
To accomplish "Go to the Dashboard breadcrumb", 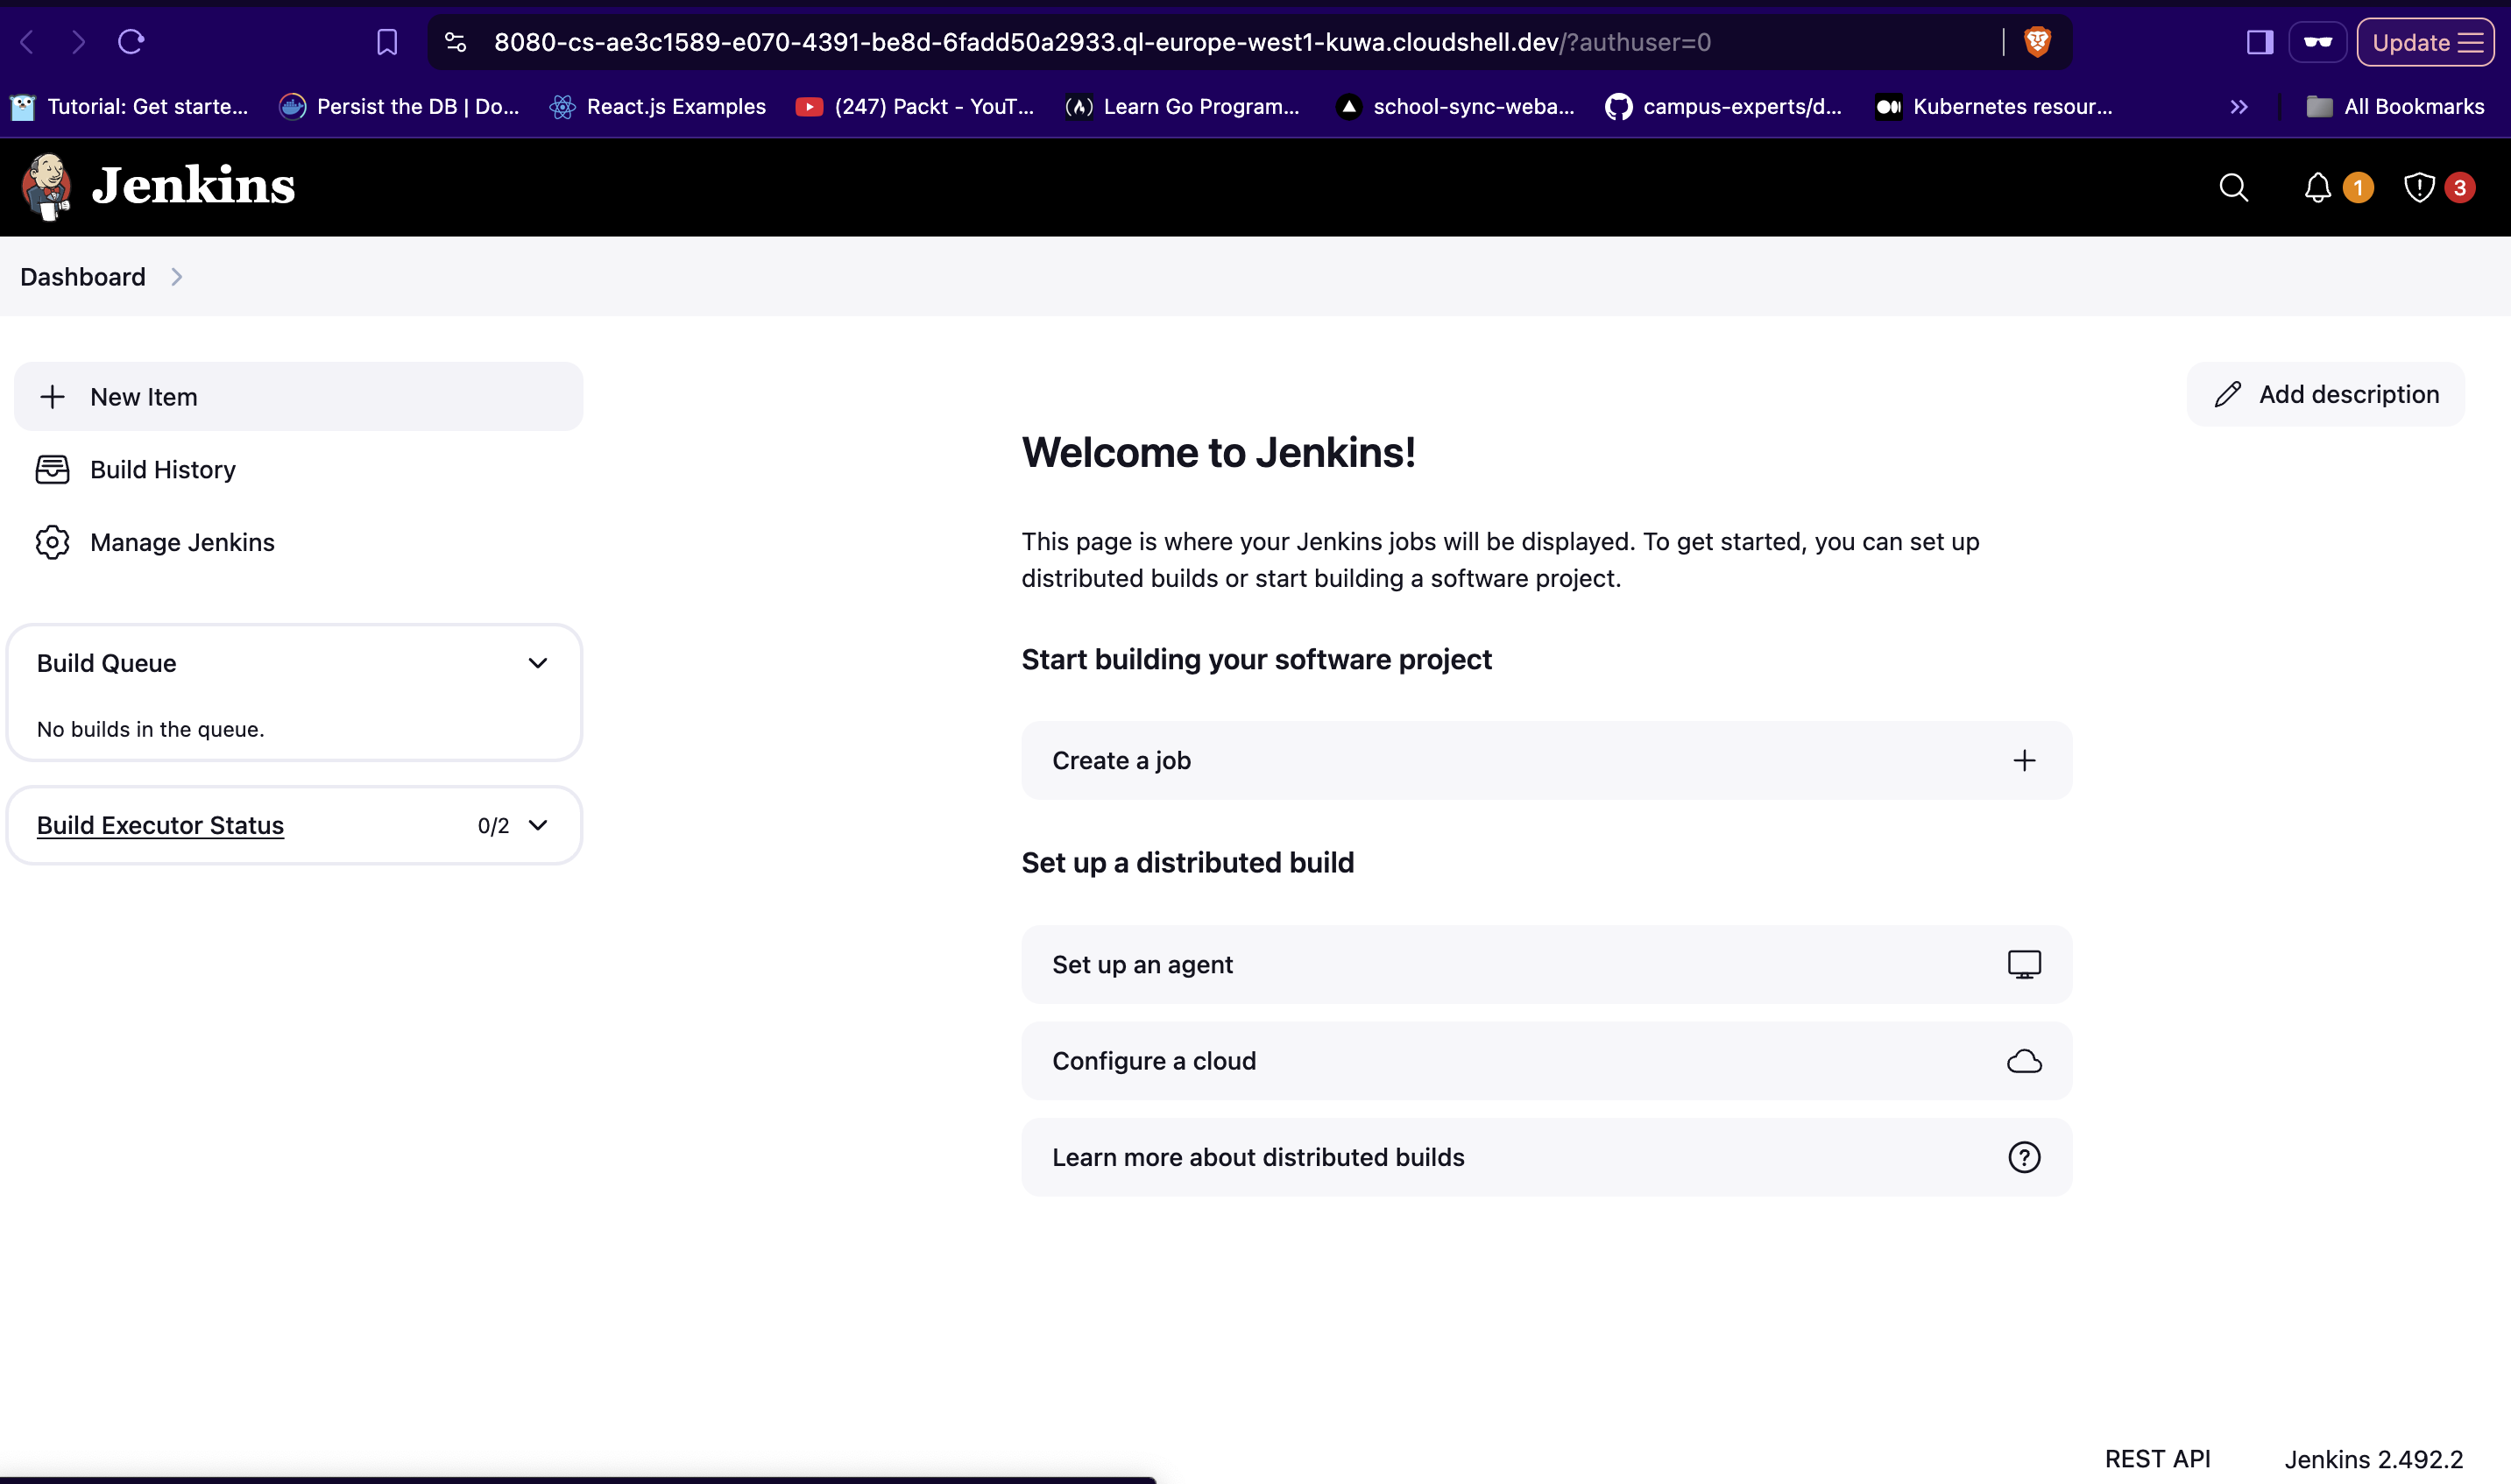I will coord(82,277).
